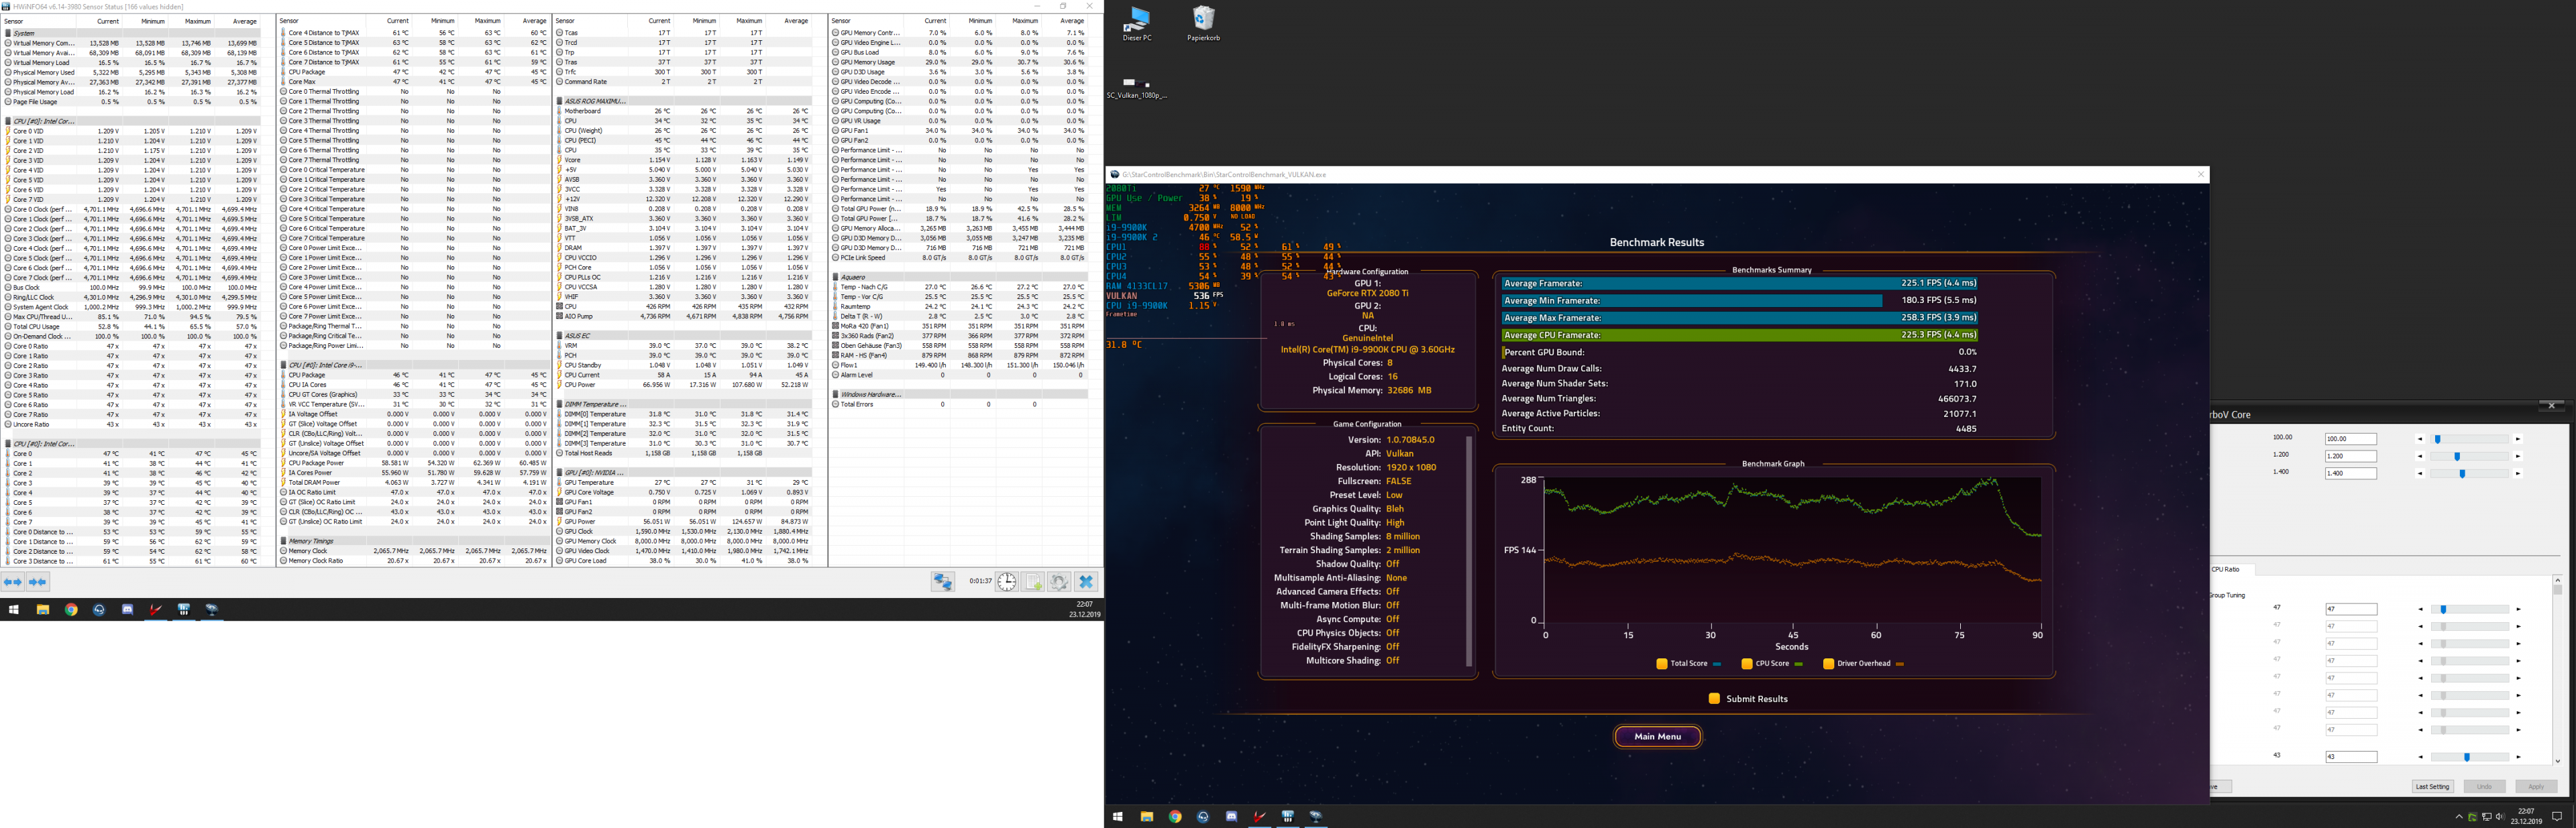Open HWiNFO remote network monitoring icon
The image size is (2576, 828).
(x=943, y=582)
